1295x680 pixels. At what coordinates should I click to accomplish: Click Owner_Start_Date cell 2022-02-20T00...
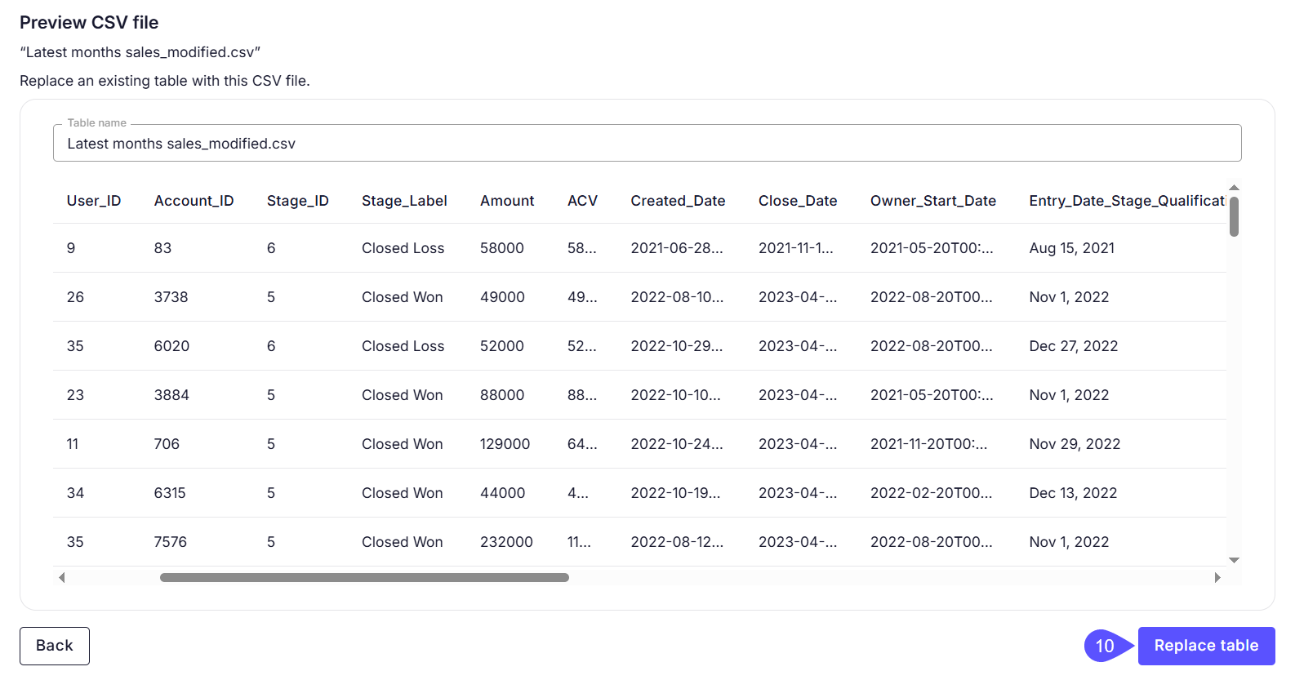[x=932, y=493]
